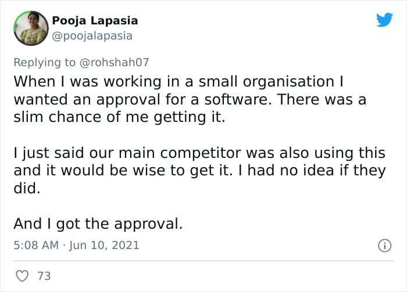Open Pooja Lapasia's profile picture
Screen dimensions: 407x292
[31, 28]
